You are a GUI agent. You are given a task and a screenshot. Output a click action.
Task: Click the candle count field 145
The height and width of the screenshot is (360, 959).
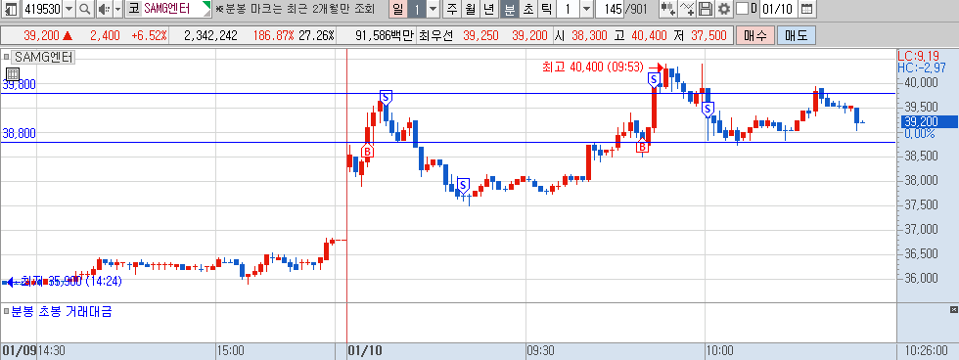point(609,9)
